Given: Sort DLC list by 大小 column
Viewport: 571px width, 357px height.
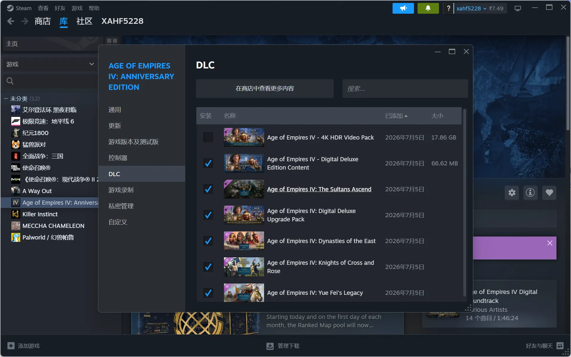Looking at the screenshot, I should [x=437, y=116].
